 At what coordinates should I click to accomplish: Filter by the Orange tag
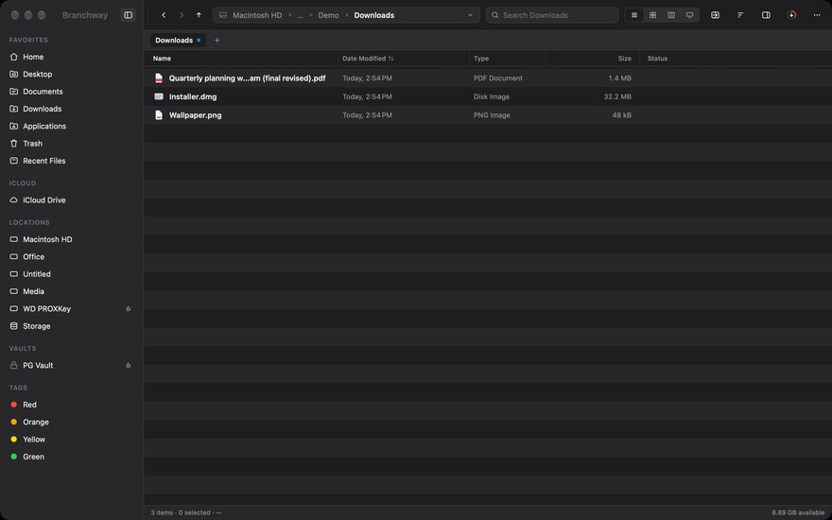tap(72, 422)
